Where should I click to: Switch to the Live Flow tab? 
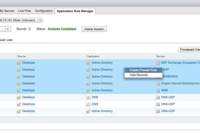click(x=25, y=11)
